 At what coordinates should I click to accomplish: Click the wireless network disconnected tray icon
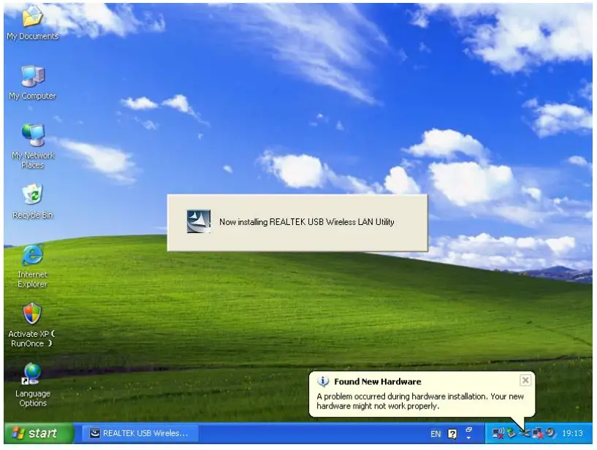498,433
